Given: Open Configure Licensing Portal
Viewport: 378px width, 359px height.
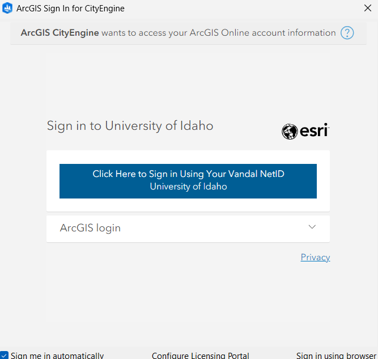Looking at the screenshot, I should click(x=200, y=355).
